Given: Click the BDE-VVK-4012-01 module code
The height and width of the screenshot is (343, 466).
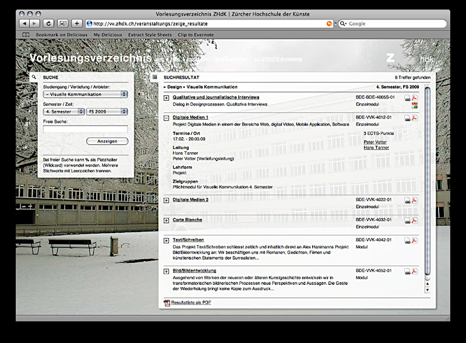Looking at the screenshot, I should click(x=373, y=117).
